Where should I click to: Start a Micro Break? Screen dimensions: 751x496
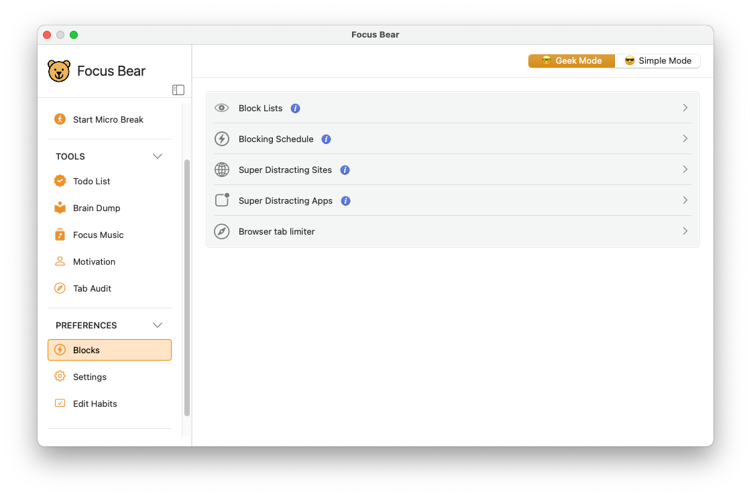110,119
